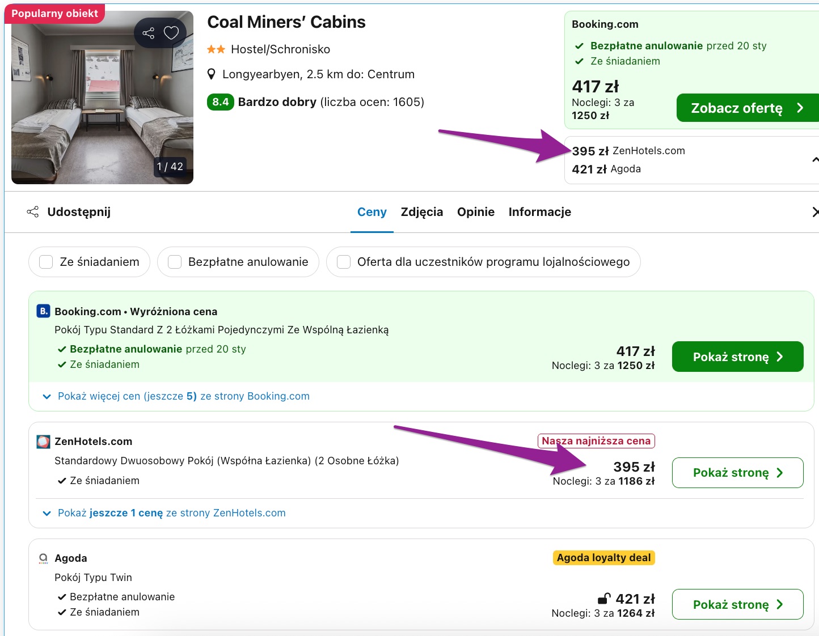
Task: Click Pokaż stronę for ZenHotels.com offer
Action: pos(737,473)
